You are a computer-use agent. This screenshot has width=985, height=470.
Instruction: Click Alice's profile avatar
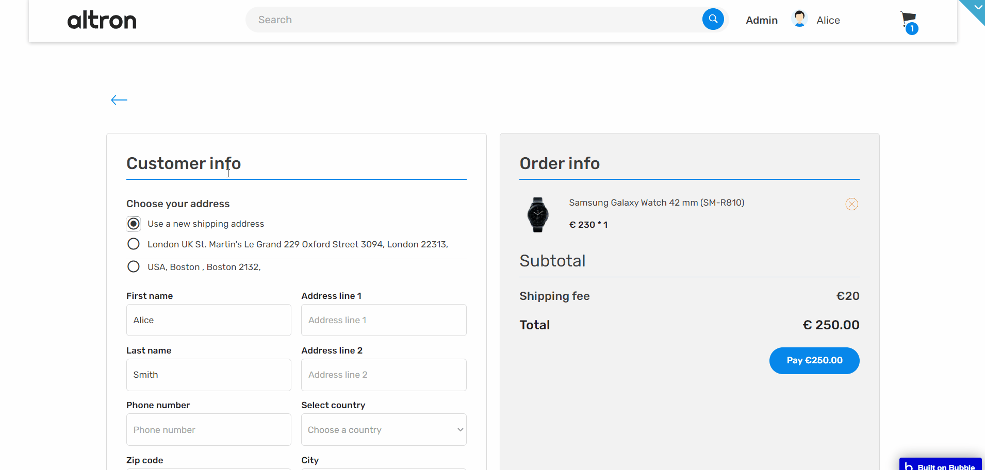click(x=799, y=19)
